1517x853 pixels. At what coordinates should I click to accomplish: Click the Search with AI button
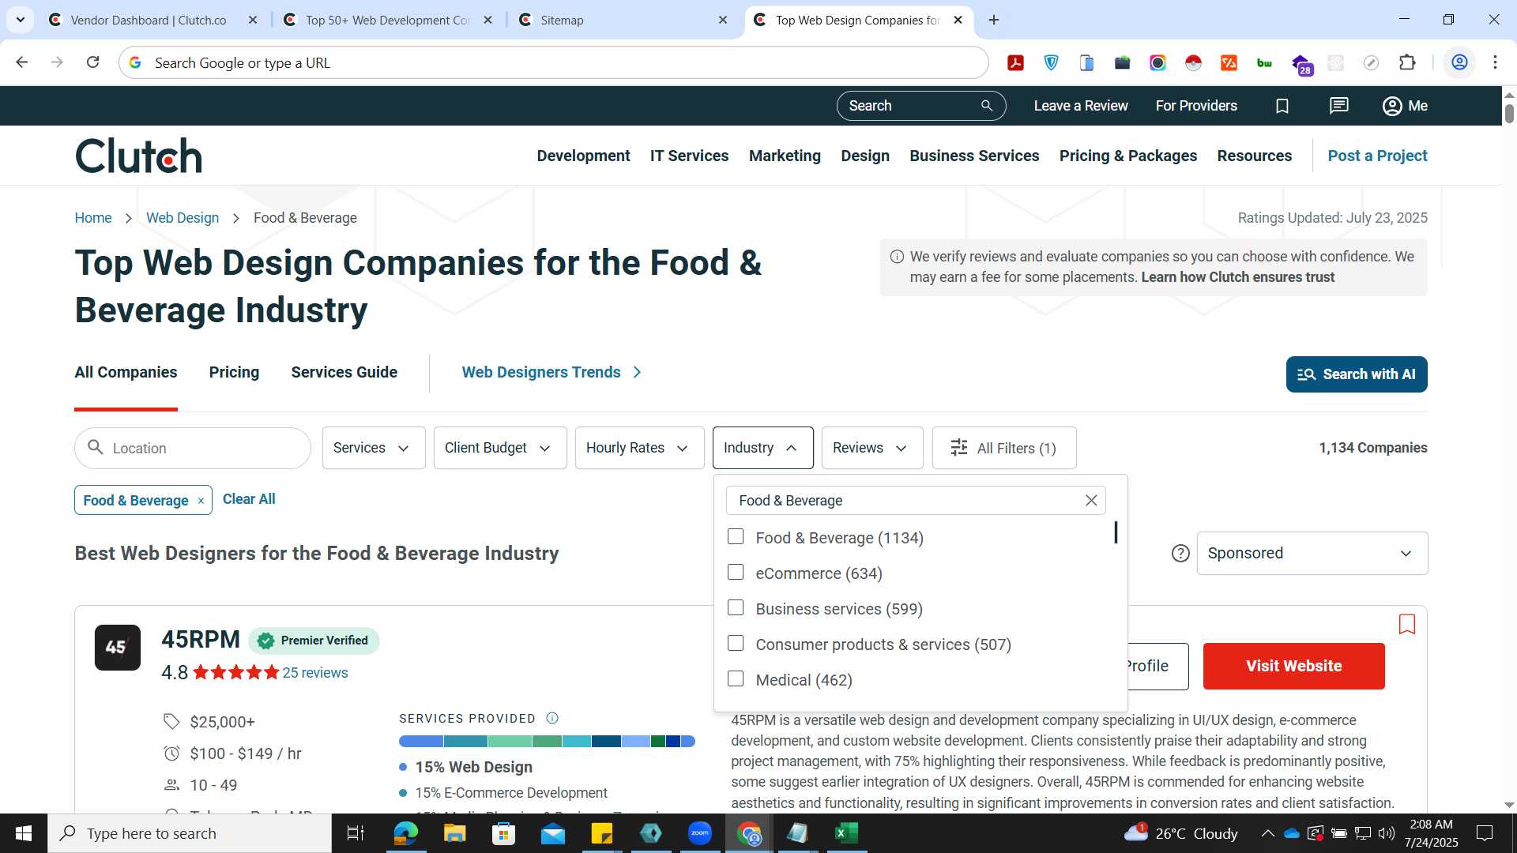tap(1357, 374)
